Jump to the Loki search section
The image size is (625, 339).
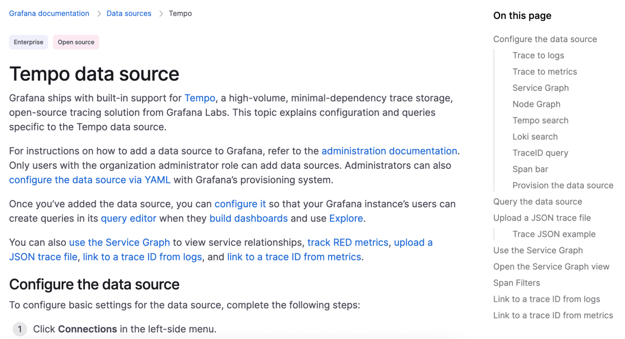click(535, 136)
